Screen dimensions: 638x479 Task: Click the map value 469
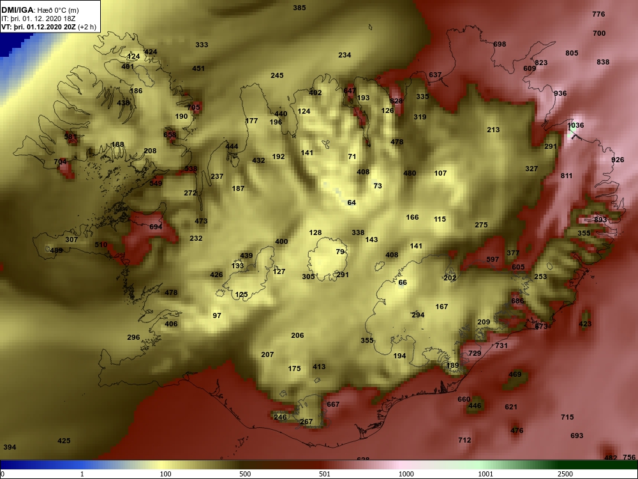pos(515,374)
